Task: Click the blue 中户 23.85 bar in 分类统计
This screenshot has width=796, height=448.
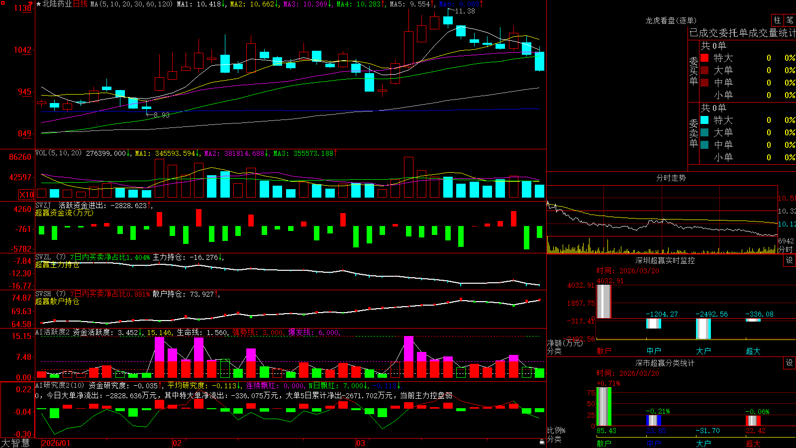Action: coord(654,420)
